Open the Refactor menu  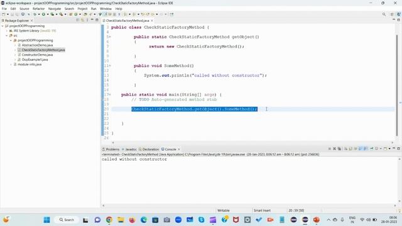point(39,9)
